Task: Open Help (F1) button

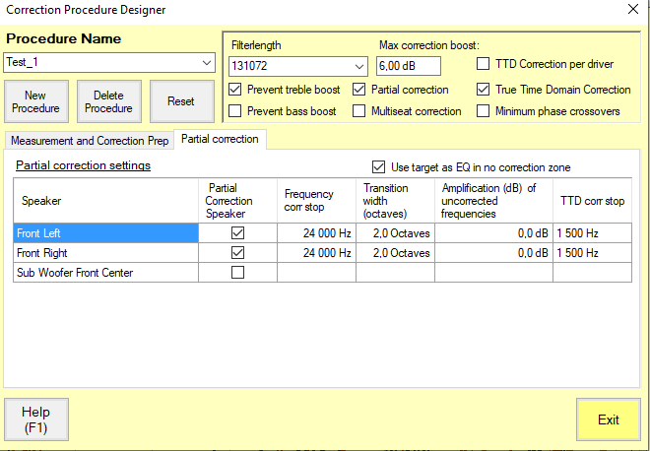Action: 36,419
